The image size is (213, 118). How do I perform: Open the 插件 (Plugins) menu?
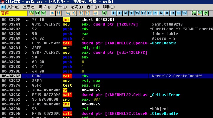click(x=60, y=7)
